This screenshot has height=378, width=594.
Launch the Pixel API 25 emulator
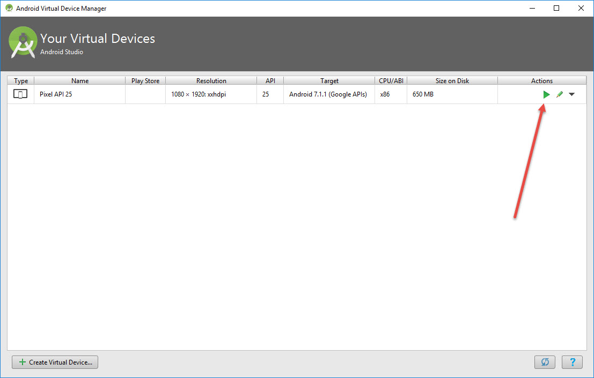pyautogui.click(x=546, y=94)
